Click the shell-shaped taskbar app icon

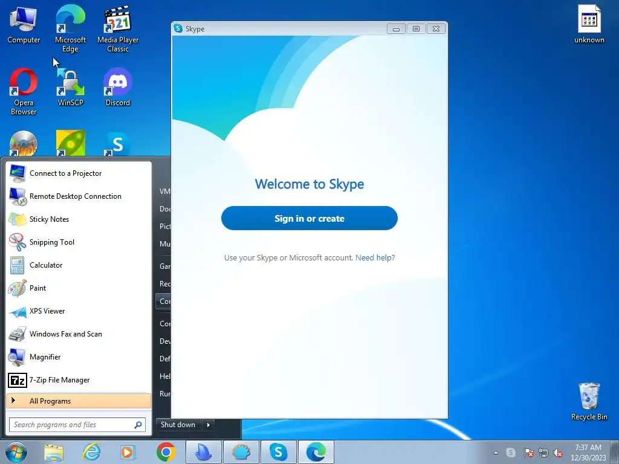point(241,452)
